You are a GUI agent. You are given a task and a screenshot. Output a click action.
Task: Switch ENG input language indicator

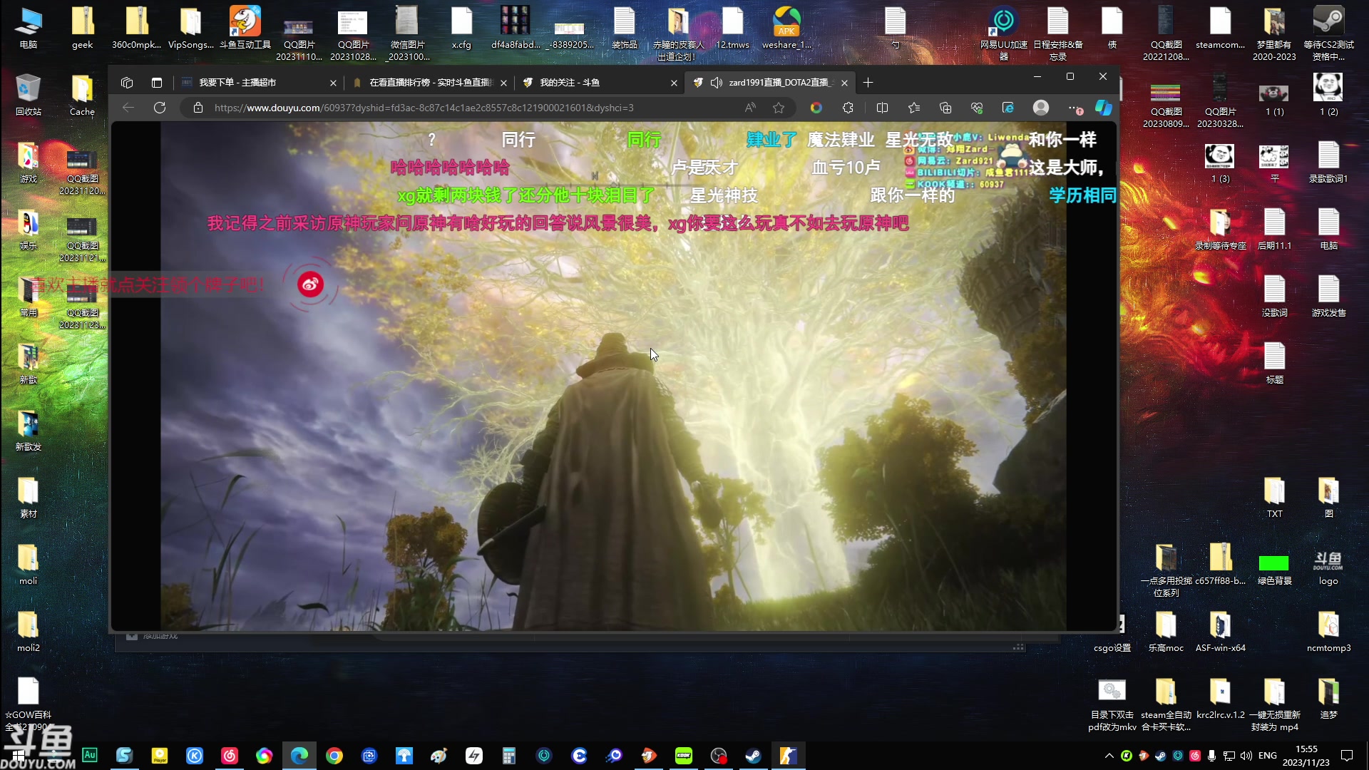tap(1268, 756)
